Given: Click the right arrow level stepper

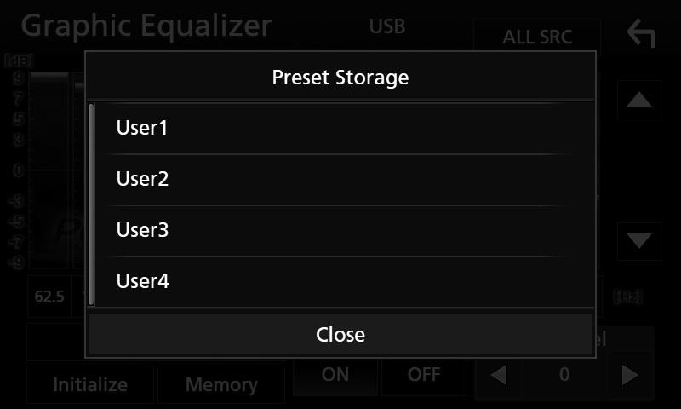Looking at the screenshot, I should [x=629, y=375].
